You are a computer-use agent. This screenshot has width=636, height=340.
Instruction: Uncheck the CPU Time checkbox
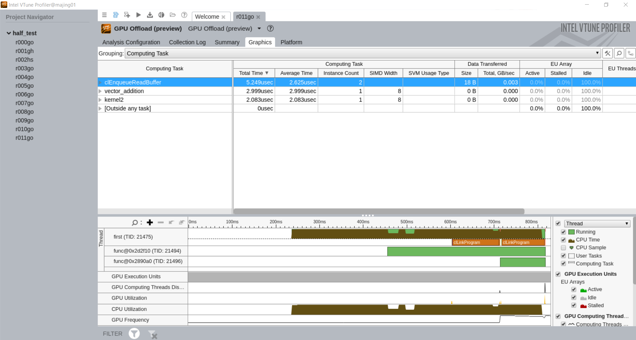(563, 240)
